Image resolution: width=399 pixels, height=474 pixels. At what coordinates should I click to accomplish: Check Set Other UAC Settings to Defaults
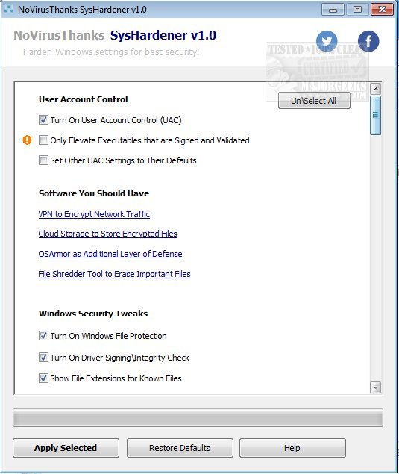(x=43, y=160)
